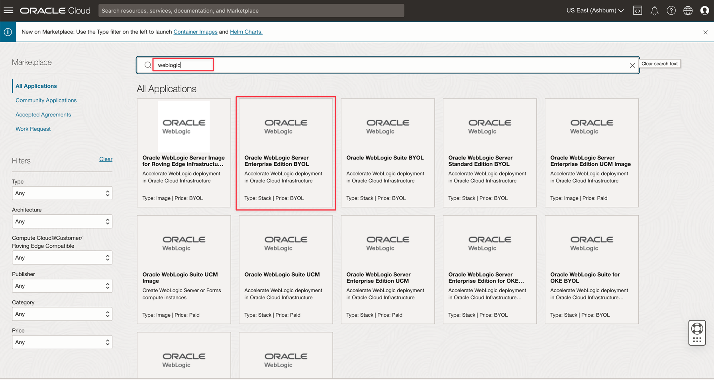Image resolution: width=714 pixels, height=380 pixels.
Task: Open the help question mark icon
Action: [671, 11]
